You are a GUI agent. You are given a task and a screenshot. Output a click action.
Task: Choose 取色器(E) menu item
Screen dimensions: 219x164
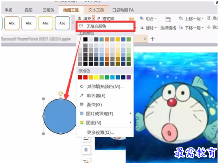[x=105, y=96]
